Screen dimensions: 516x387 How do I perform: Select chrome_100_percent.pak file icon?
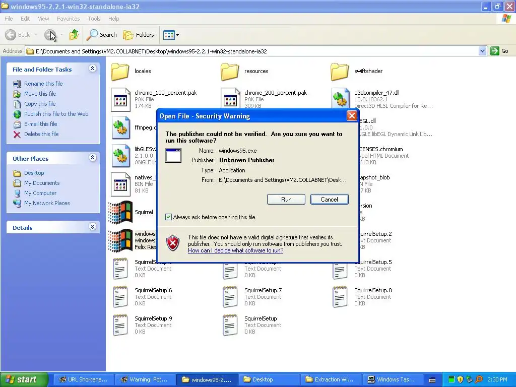pyautogui.click(x=120, y=99)
